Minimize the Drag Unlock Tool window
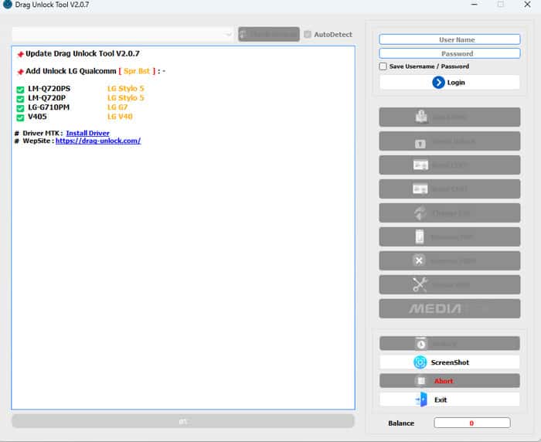 tap(475, 5)
